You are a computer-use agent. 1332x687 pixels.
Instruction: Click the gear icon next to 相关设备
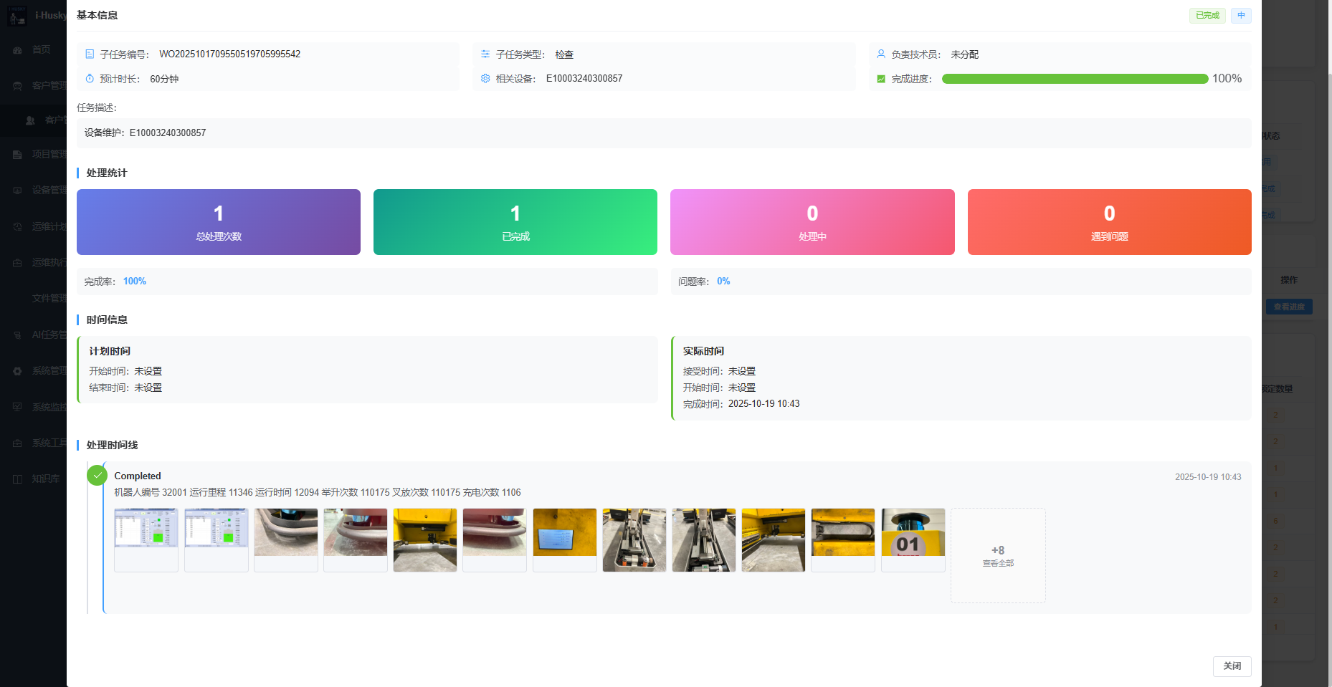485,79
